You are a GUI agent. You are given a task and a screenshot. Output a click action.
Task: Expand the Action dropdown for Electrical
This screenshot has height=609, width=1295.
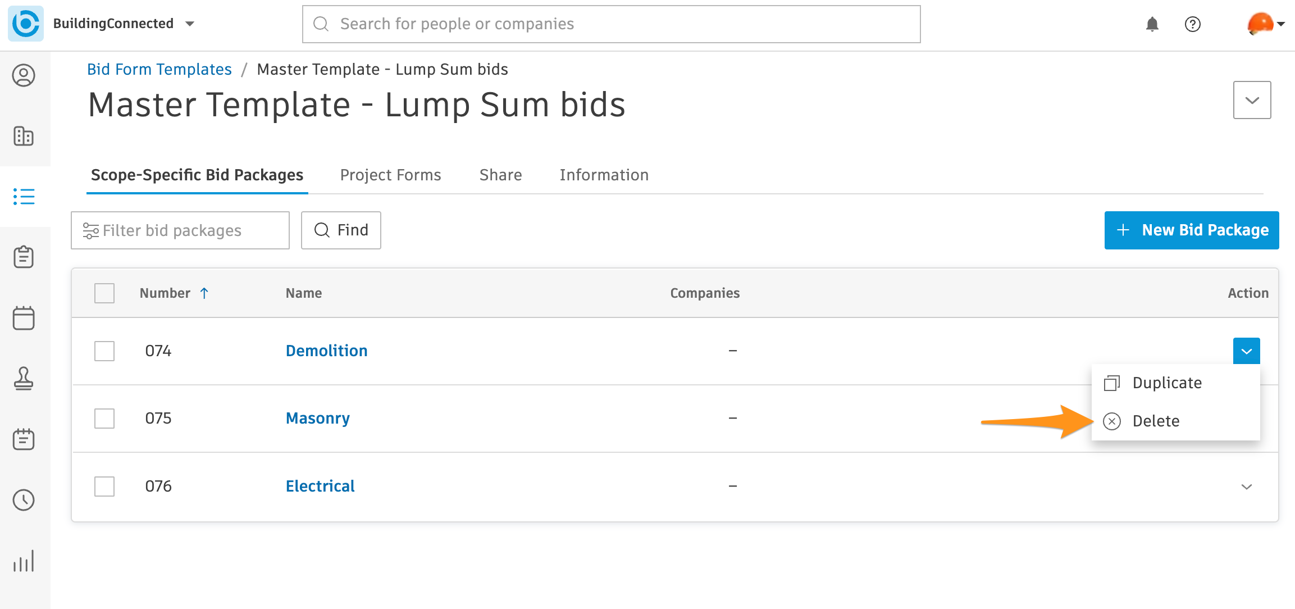click(1247, 487)
